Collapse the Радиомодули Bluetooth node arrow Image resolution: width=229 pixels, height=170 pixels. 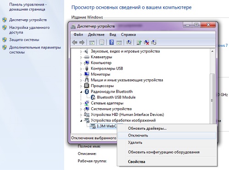tap(81, 92)
